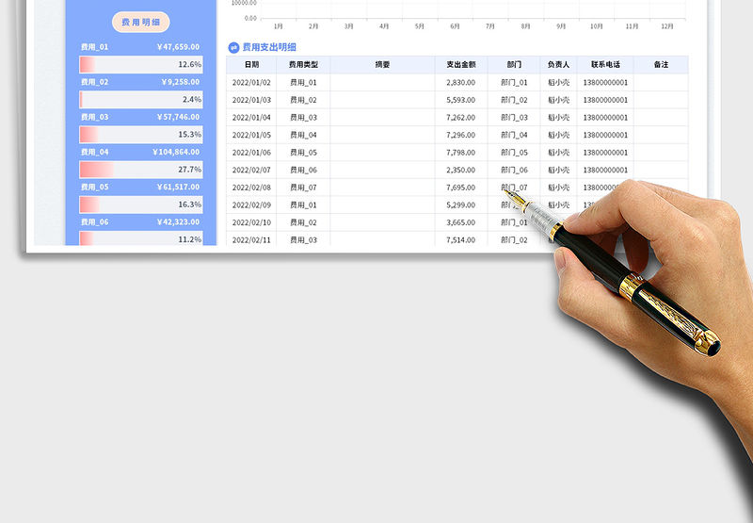Screen dimensions: 753x523
Task: Click the amount cell 7,798.00
Action: [461, 153]
